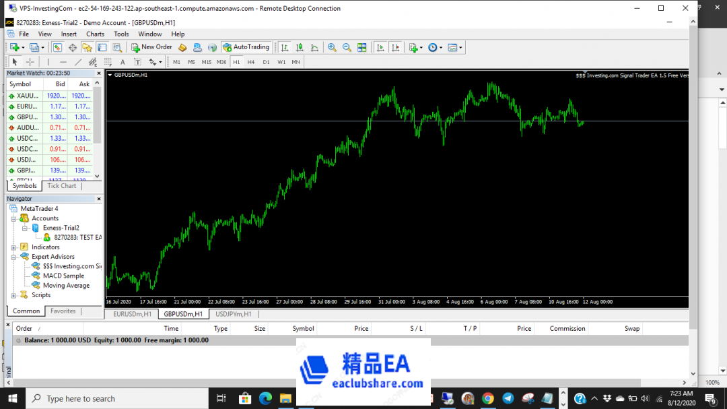
Task: Open the MetaEditor book icon
Action: [x=182, y=47]
